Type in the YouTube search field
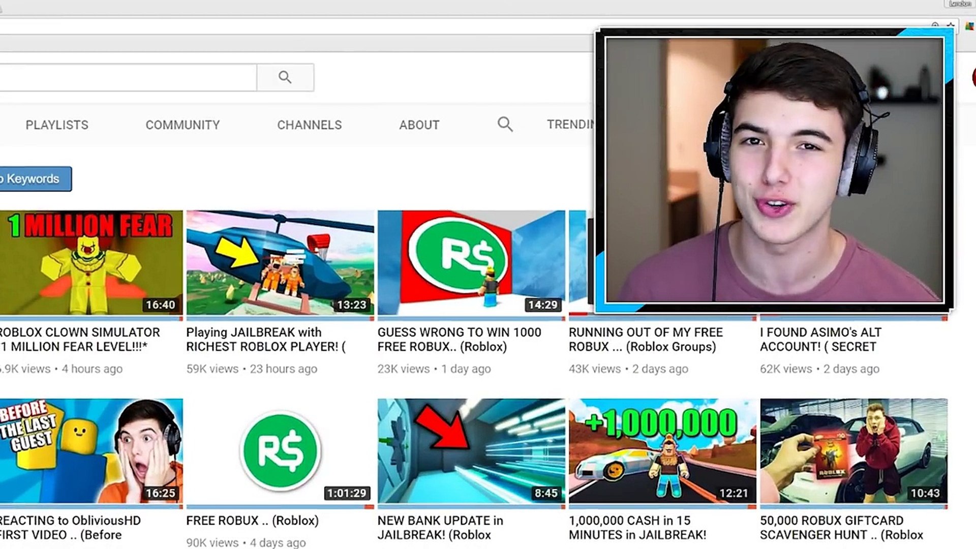This screenshot has height=549, width=976. tap(127, 77)
